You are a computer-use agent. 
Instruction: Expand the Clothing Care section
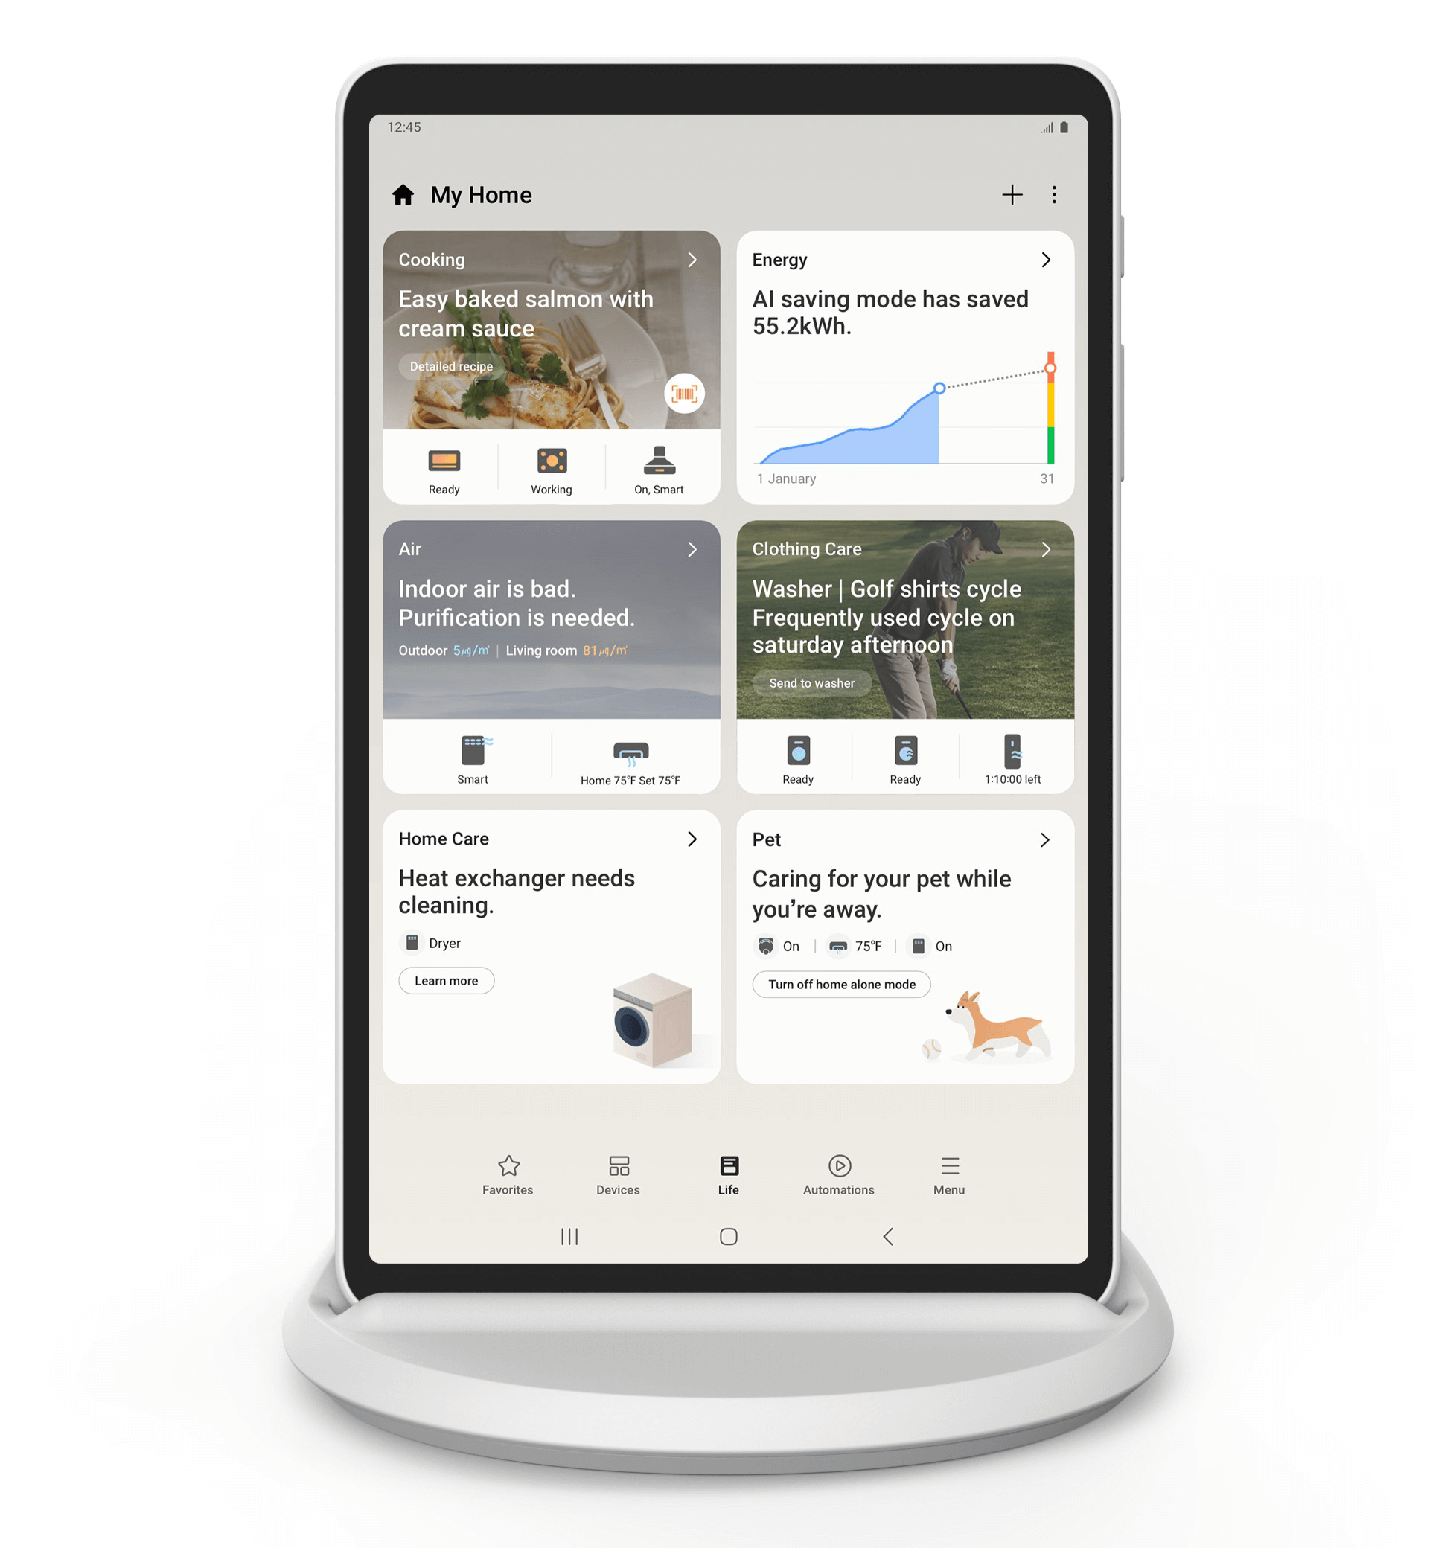(x=1048, y=548)
